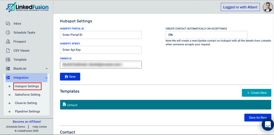Focus the Hubspot Portal ID field

click(x=101, y=35)
